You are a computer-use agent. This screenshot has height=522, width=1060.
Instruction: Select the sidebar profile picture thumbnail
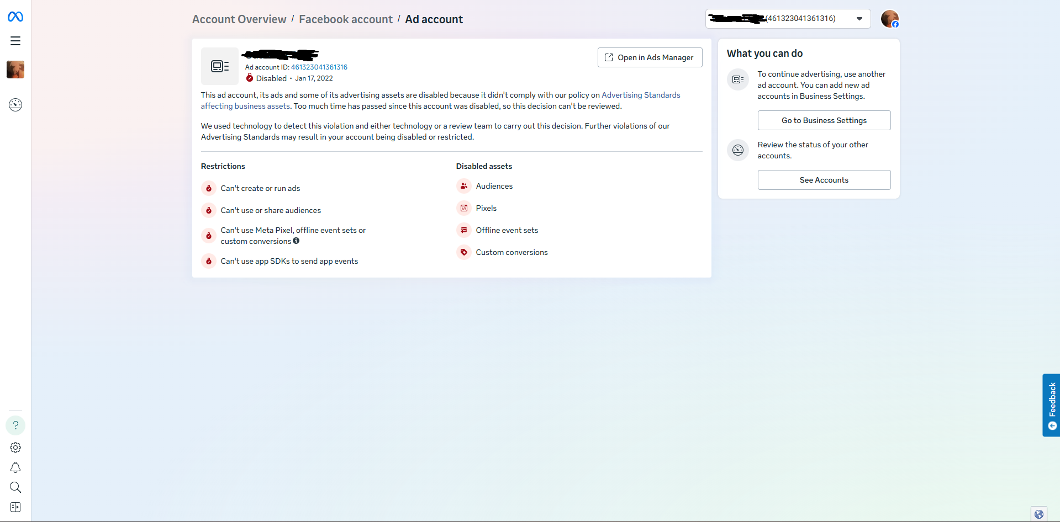(x=15, y=70)
